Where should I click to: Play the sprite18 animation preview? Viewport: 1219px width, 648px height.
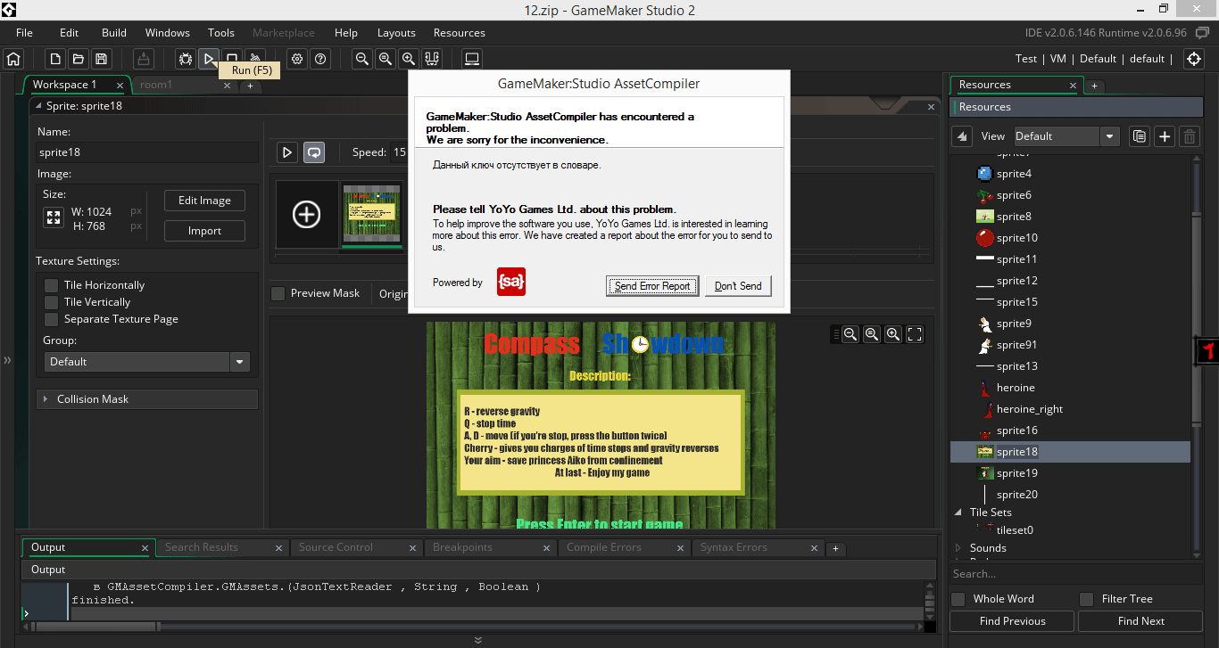287,152
